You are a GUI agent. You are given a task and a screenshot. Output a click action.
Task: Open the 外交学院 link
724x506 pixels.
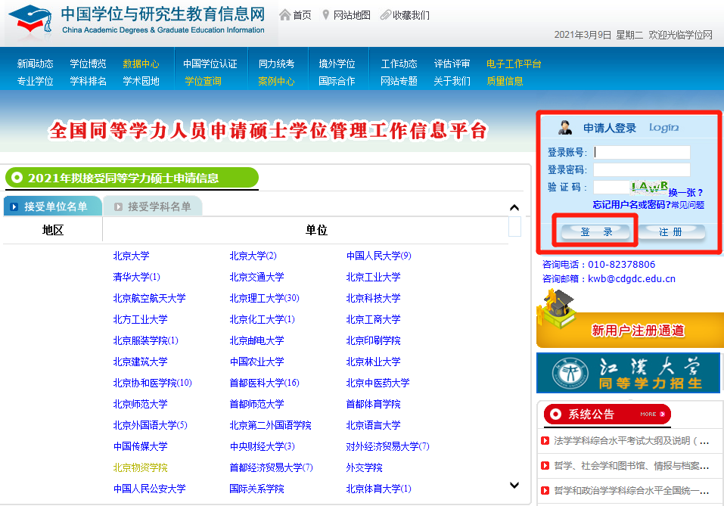pos(365,467)
